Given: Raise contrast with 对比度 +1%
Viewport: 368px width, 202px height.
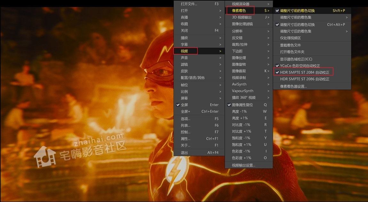Looking at the screenshot, I should click(x=249, y=131).
